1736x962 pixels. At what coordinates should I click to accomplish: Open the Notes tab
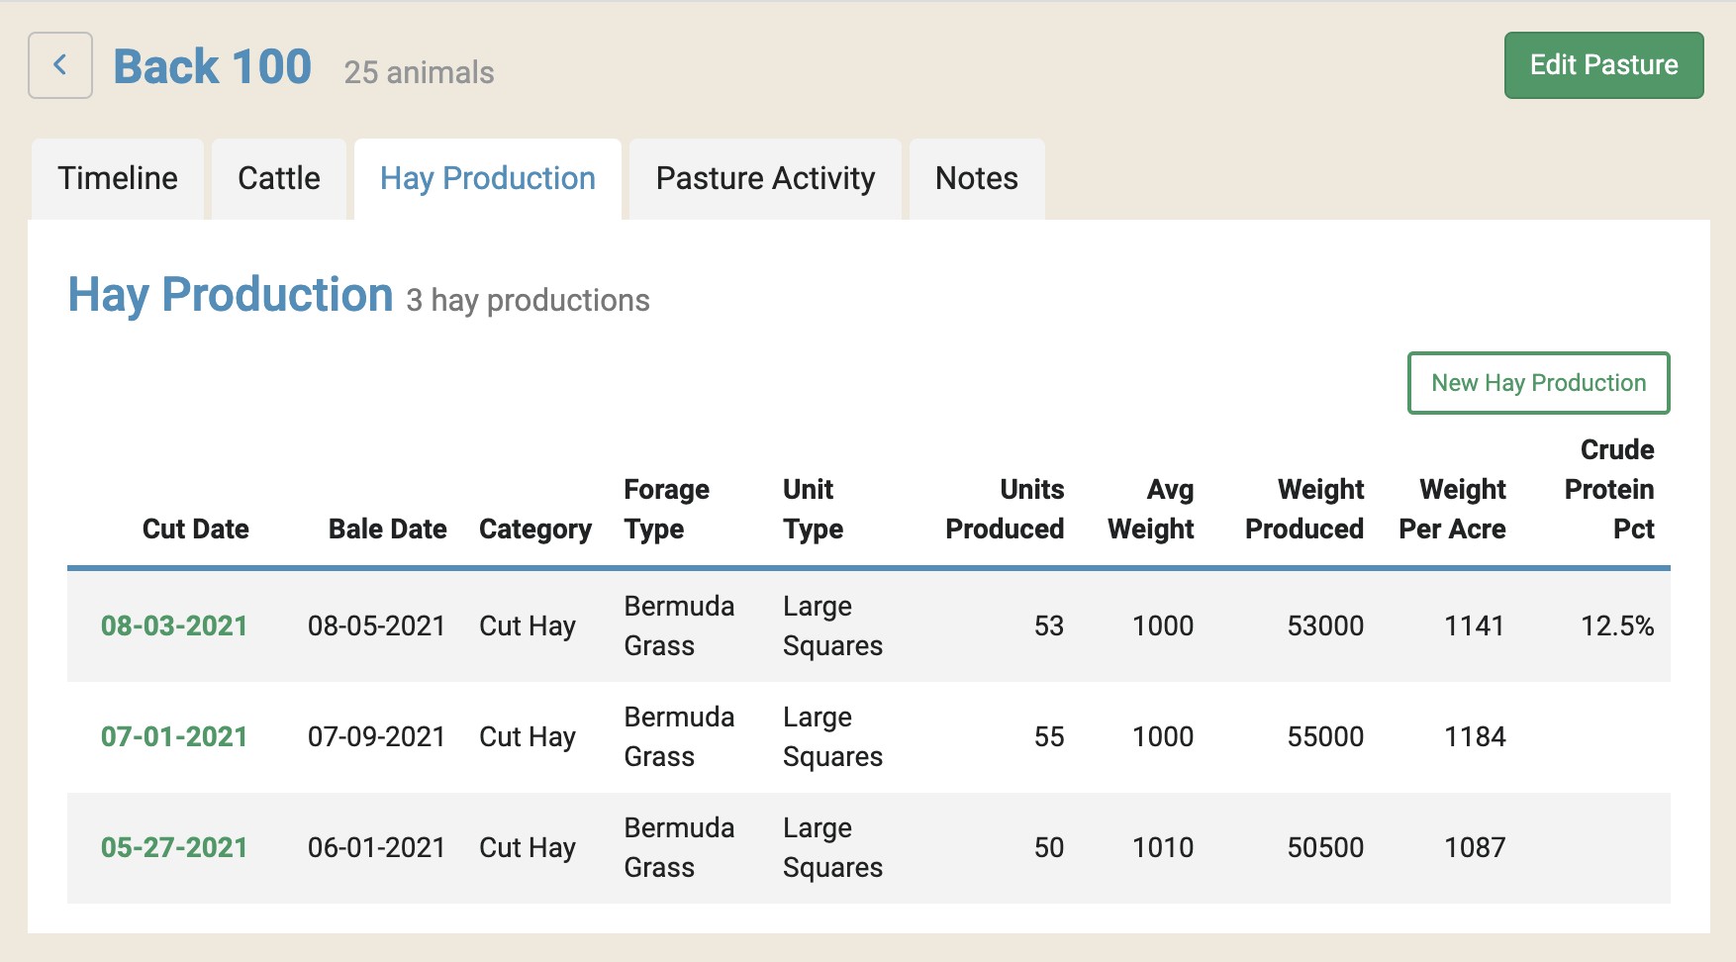976,179
